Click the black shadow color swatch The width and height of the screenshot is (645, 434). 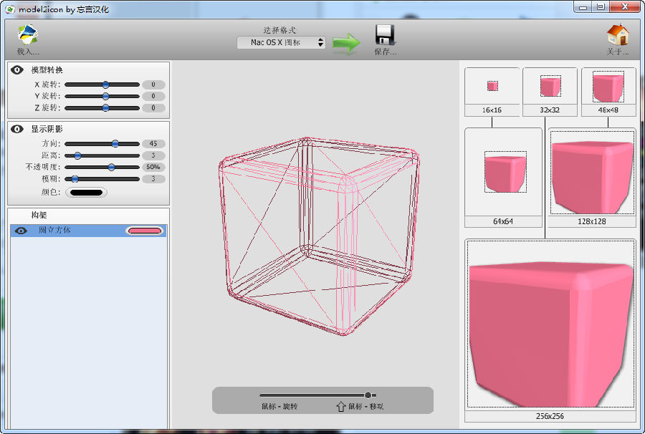click(86, 192)
